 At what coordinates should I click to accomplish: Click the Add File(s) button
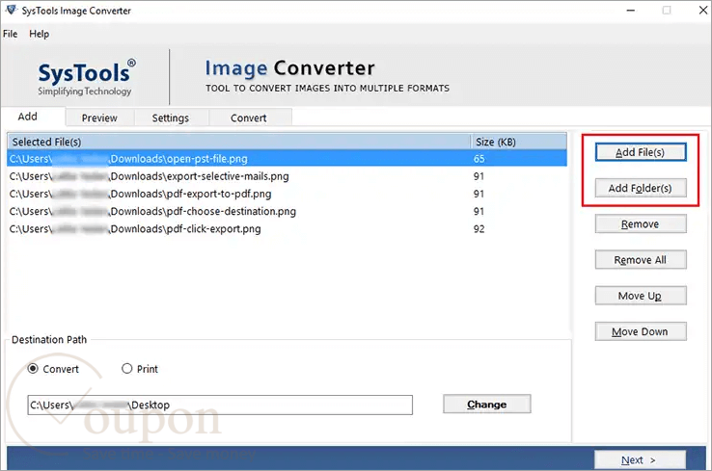(641, 152)
